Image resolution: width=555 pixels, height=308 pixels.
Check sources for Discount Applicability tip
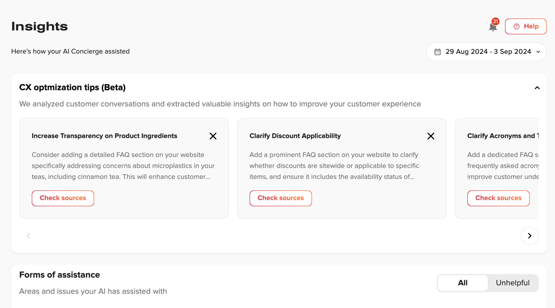click(x=280, y=198)
